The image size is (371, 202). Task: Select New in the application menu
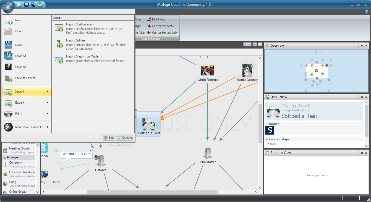point(27,20)
